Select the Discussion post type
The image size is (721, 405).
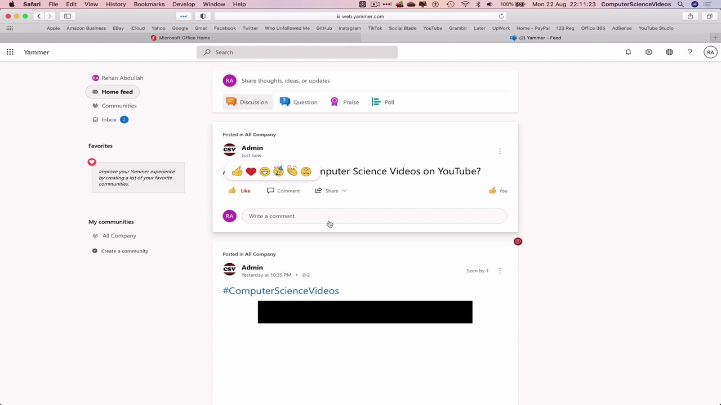coord(247,102)
